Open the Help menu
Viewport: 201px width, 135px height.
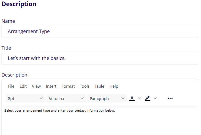114,86
